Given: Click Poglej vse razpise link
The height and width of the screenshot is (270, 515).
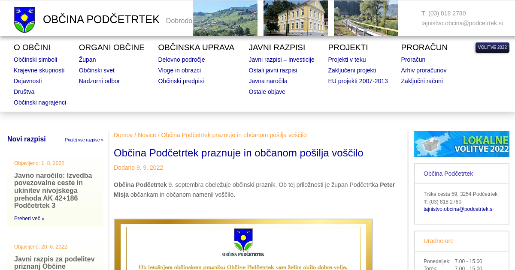Looking at the screenshot, I should click(x=84, y=140).
